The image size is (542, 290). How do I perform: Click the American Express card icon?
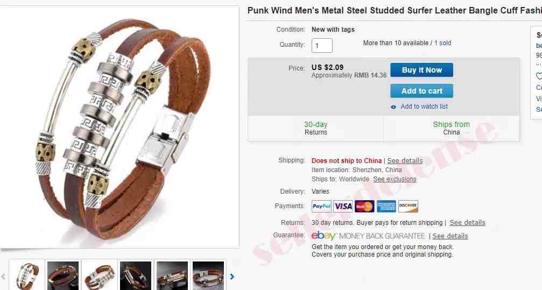386,207
